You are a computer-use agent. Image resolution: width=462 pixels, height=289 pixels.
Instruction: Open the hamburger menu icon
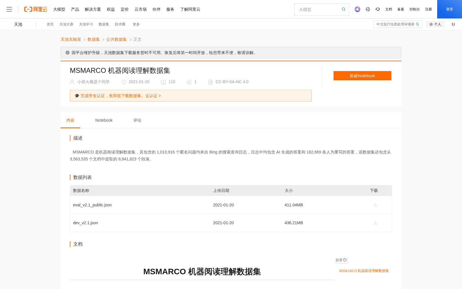click(9, 9)
